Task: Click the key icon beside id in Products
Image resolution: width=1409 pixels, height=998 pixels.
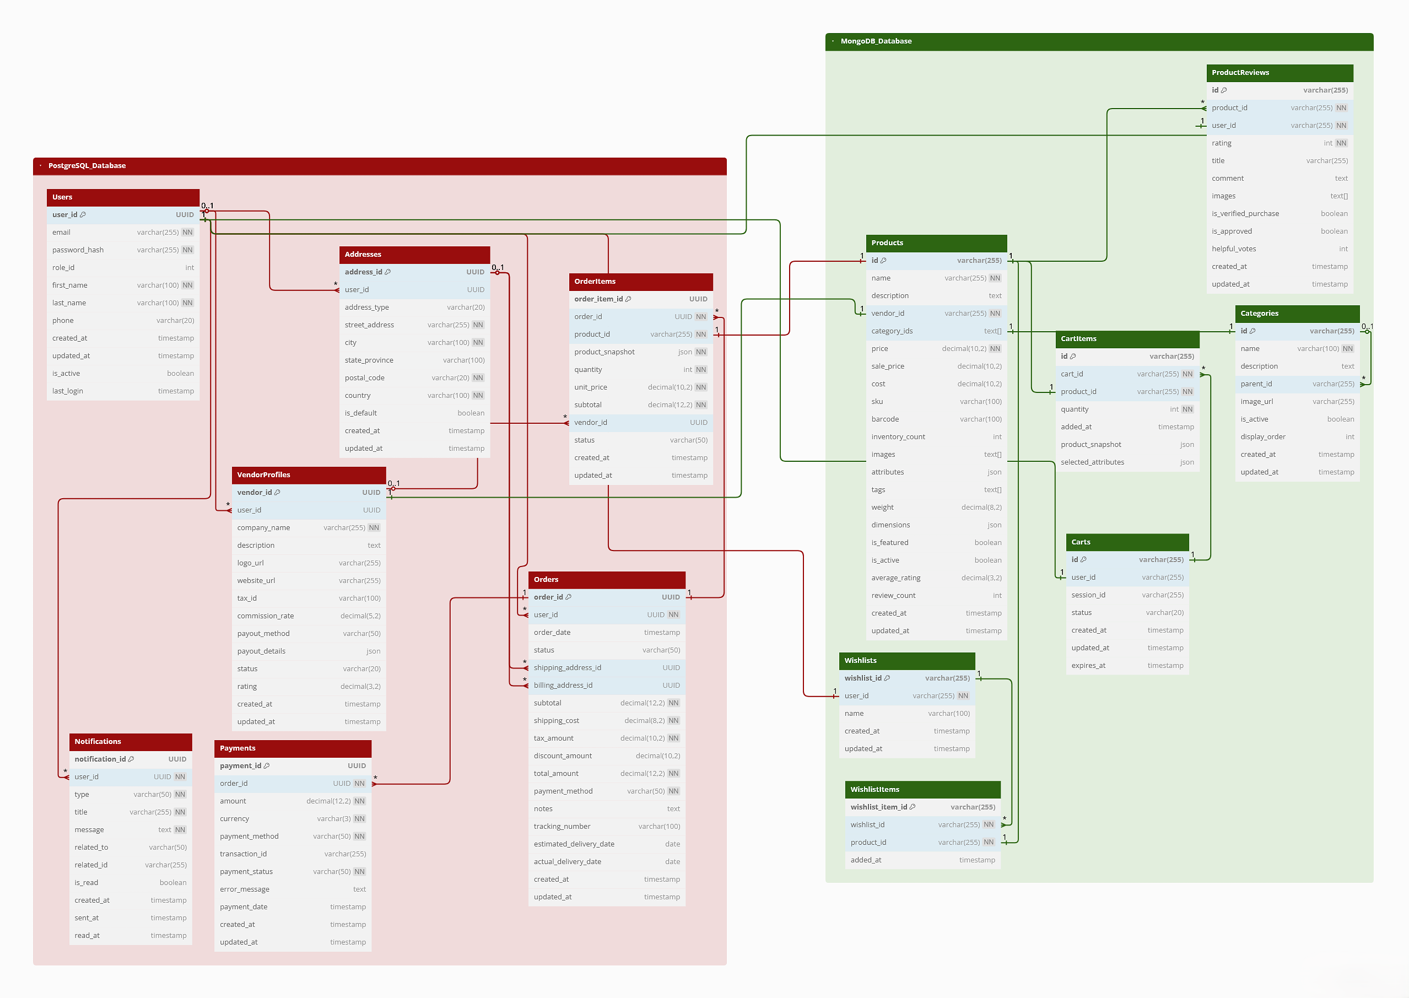Action: pos(884,260)
